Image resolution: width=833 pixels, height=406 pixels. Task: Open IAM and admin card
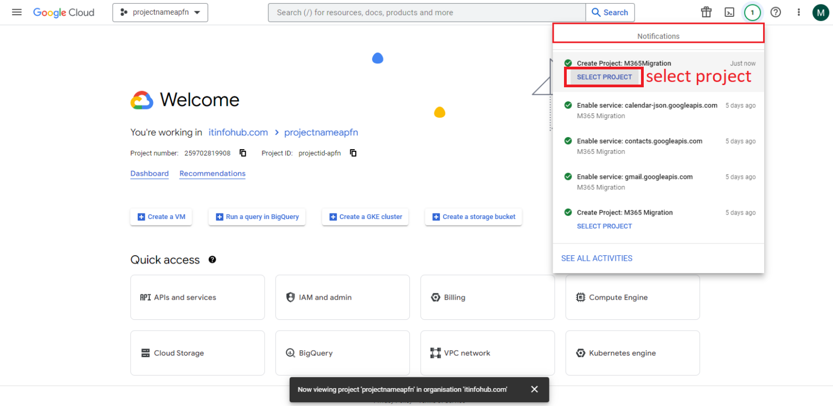(342, 297)
